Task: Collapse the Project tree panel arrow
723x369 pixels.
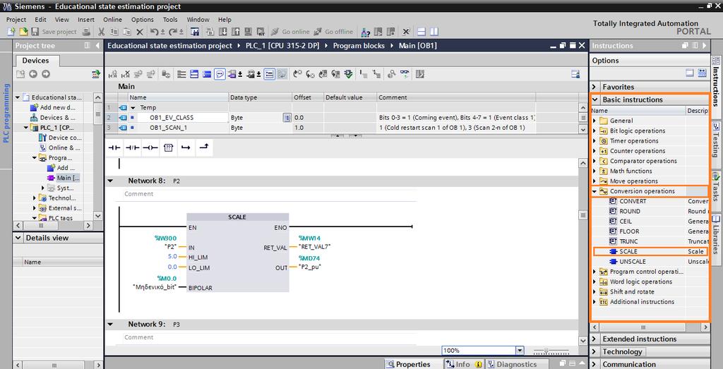Action: pos(97,46)
